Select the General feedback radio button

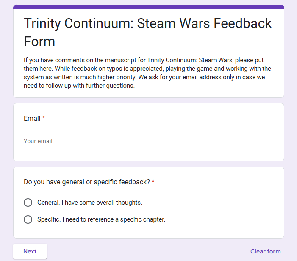(28, 203)
